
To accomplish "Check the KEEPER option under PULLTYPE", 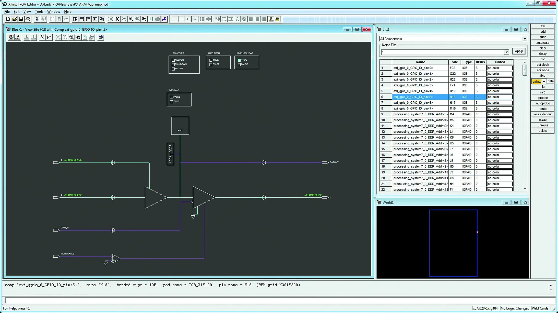I will click(173, 60).
